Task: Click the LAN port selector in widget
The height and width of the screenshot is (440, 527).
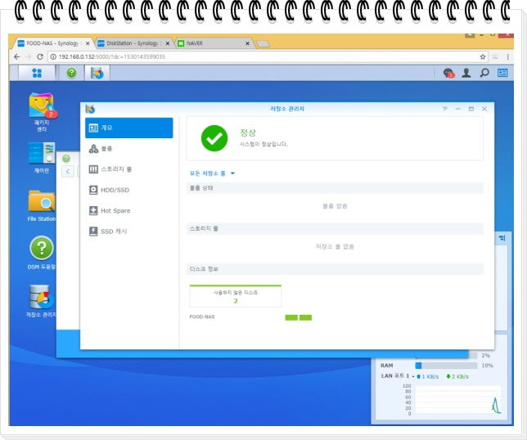Action: [x=398, y=376]
